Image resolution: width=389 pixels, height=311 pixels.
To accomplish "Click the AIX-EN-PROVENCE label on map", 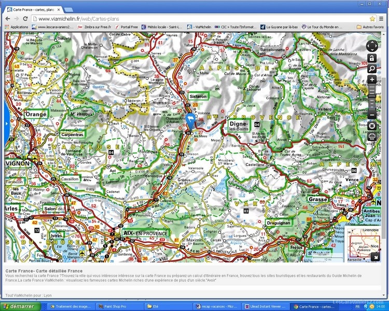I will tap(145, 233).
